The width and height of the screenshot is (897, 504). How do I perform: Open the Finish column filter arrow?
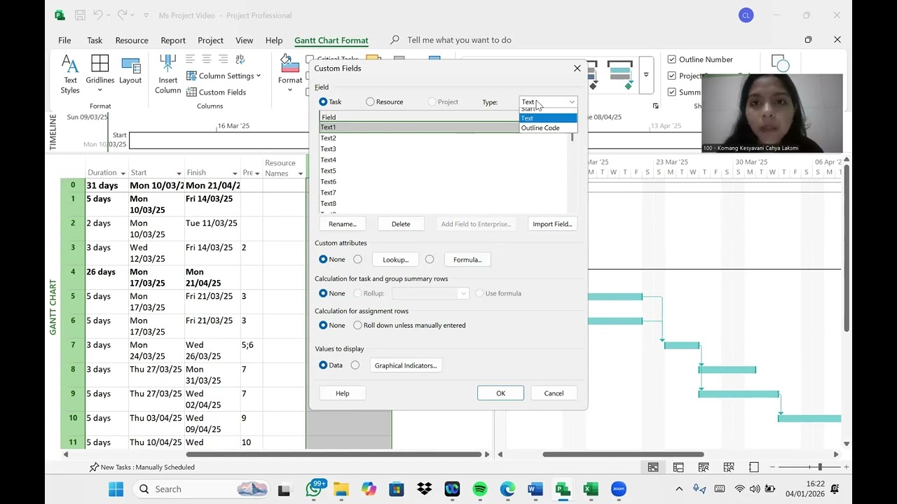(x=234, y=173)
